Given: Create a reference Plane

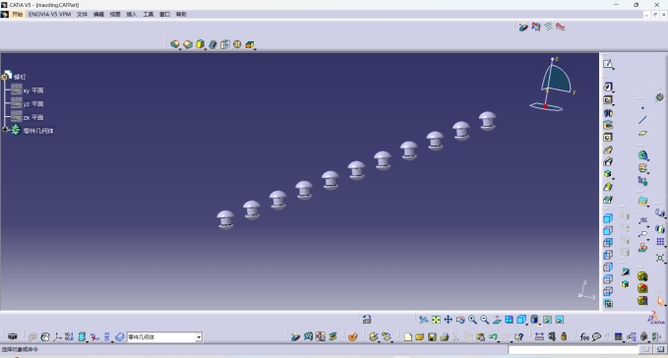Looking at the screenshot, I should [x=642, y=133].
